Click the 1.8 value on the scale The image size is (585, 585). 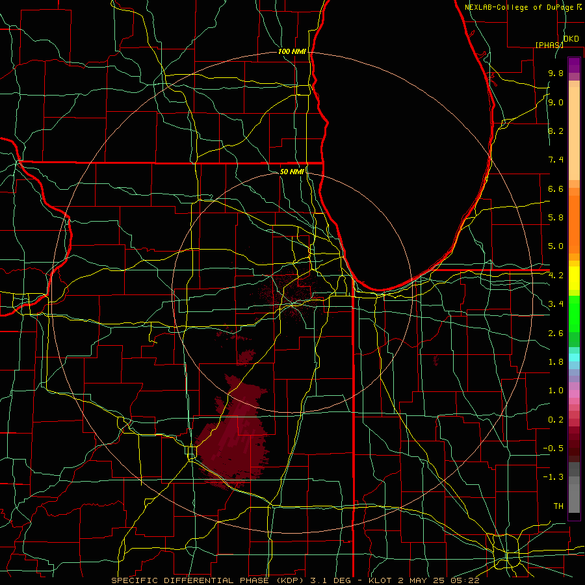556,362
